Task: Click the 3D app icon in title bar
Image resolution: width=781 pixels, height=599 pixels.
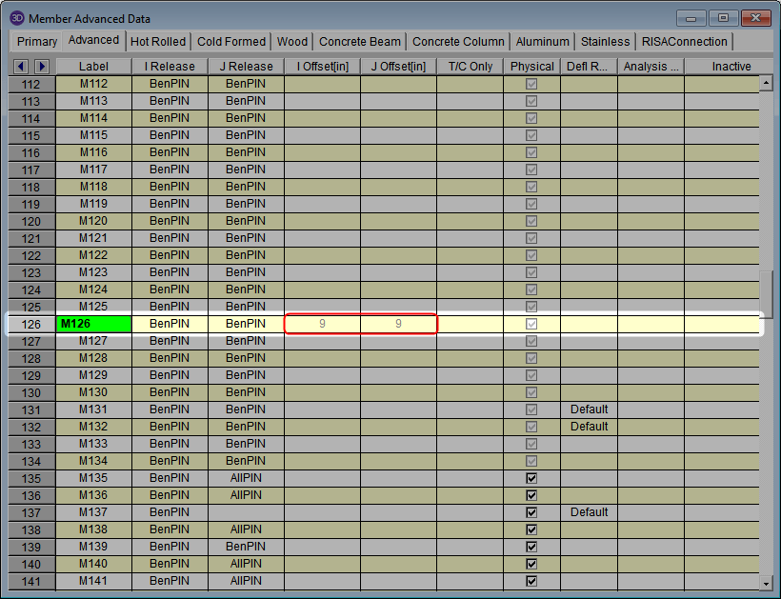Action: [17, 18]
